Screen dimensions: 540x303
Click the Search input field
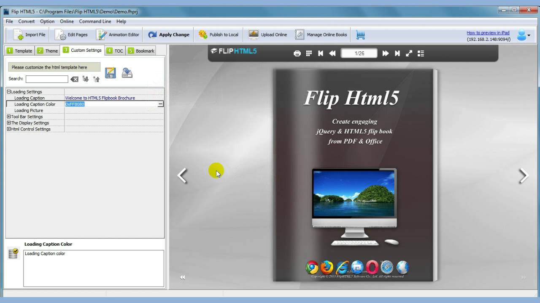pos(47,79)
